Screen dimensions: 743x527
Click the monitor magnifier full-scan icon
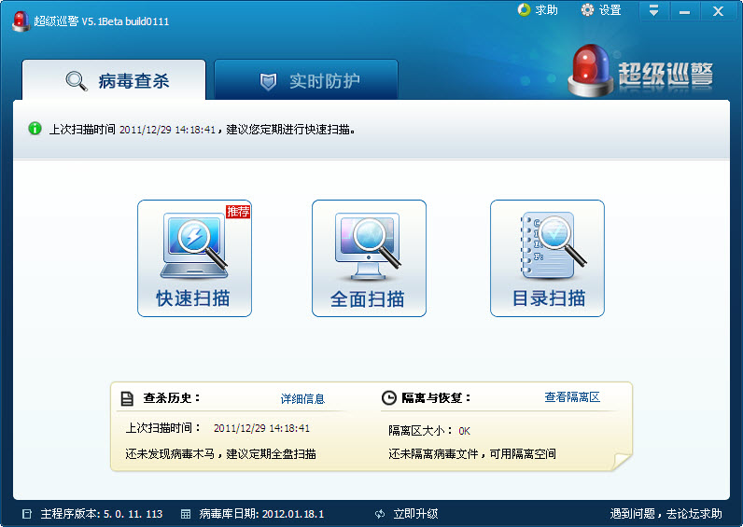(x=369, y=246)
